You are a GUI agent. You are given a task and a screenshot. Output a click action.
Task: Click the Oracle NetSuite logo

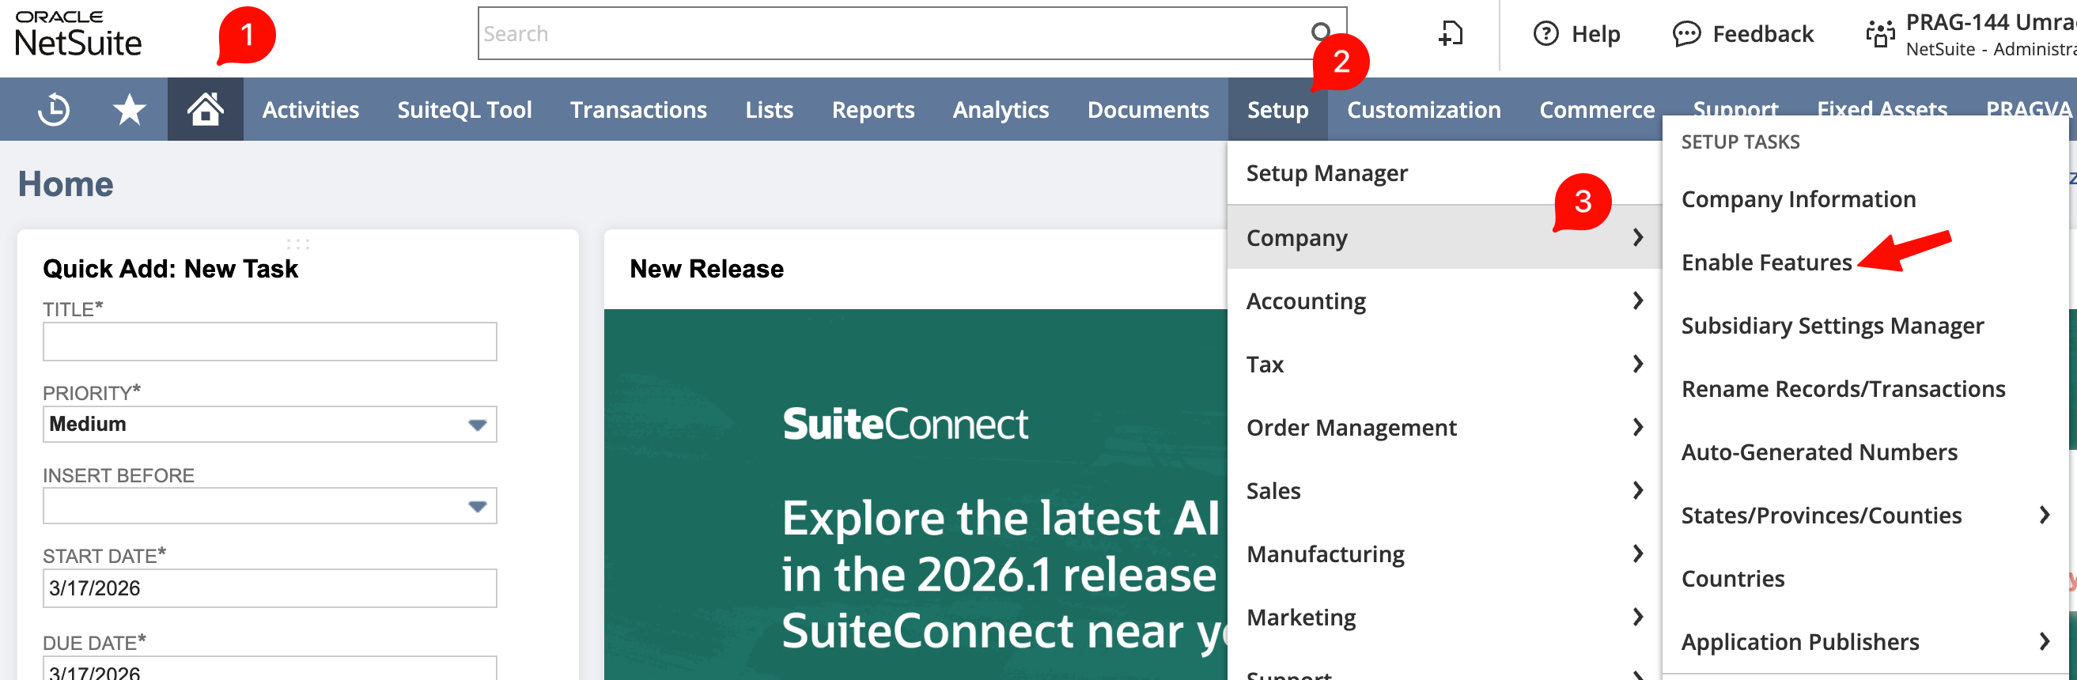click(x=78, y=34)
